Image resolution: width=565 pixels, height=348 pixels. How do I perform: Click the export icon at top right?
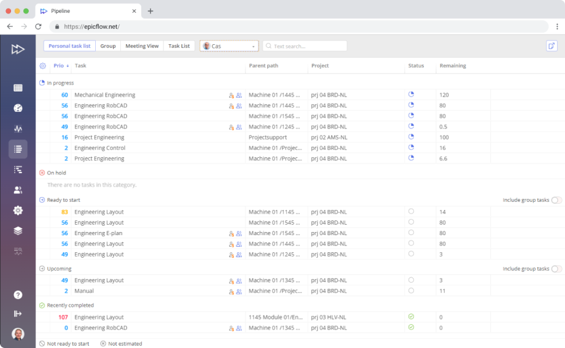coord(551,46)
